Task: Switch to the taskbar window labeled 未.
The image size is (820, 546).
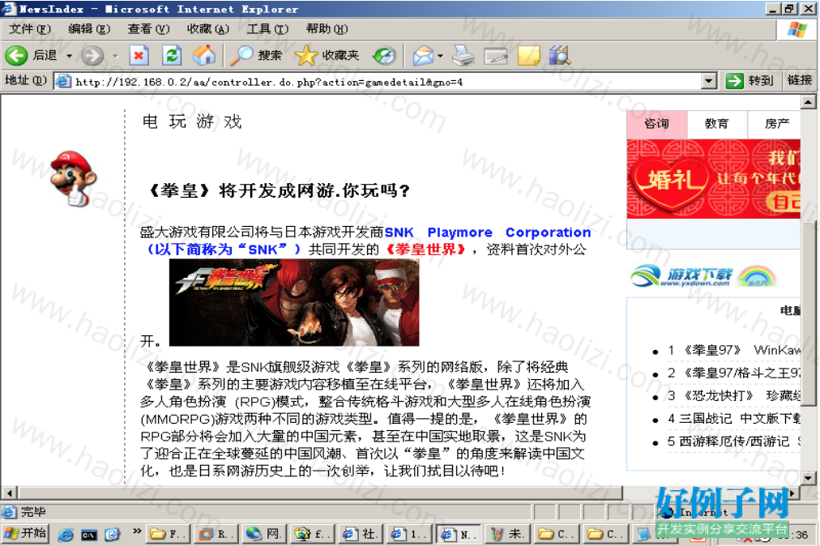Action: coord(506,534)
